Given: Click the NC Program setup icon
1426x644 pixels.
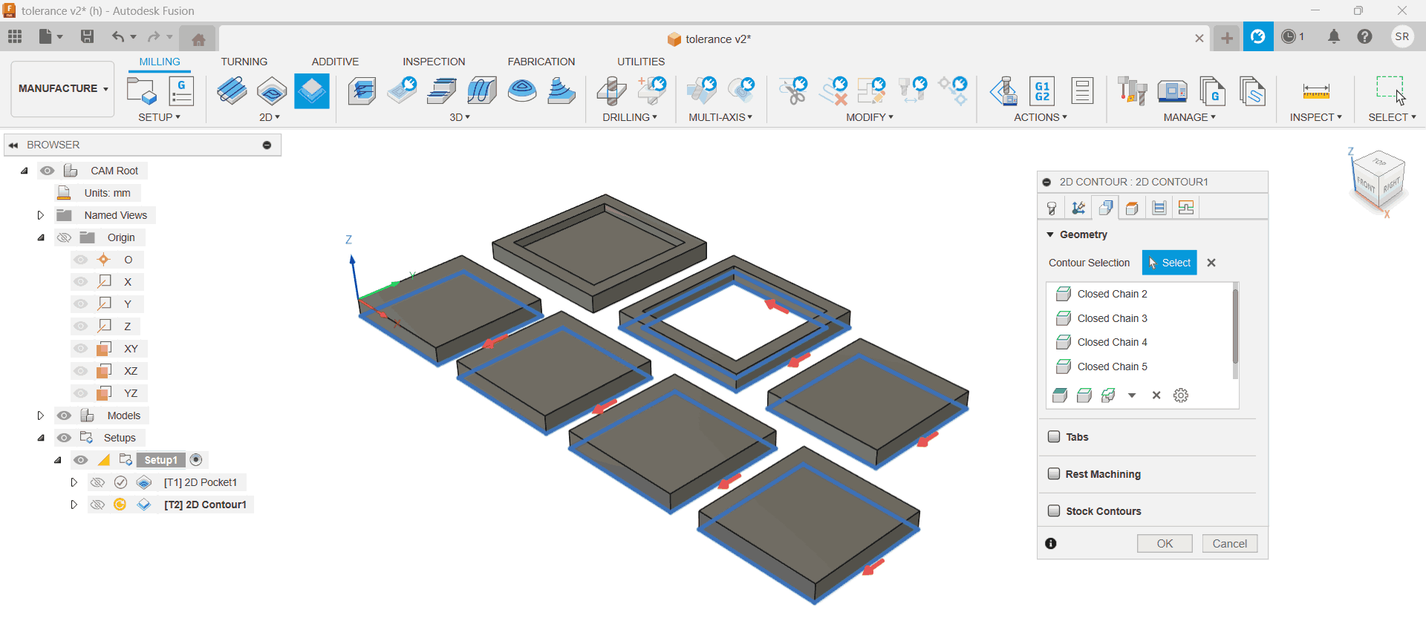Looking at the screenshot, I should point(181,91).
